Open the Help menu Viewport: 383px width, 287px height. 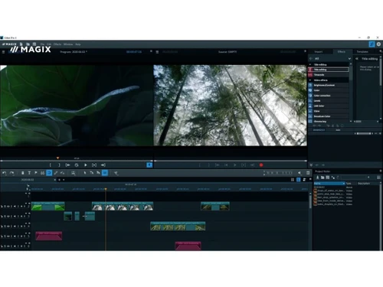coord(78,44)
